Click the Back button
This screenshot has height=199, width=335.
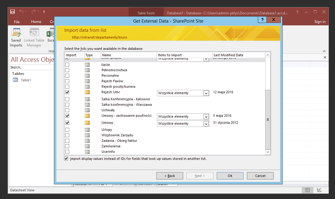point(169,175)
